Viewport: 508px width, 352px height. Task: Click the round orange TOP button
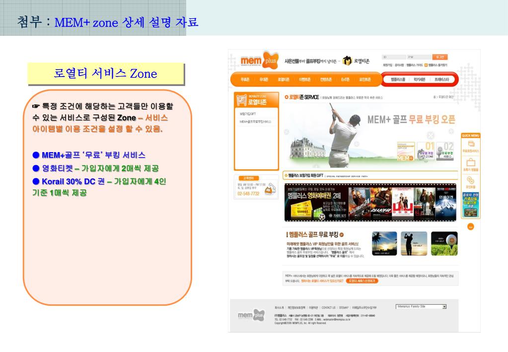pyautogui.click(x=471, y=227)
